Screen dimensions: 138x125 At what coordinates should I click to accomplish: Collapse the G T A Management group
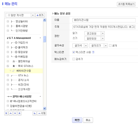[x=40, y=38]
